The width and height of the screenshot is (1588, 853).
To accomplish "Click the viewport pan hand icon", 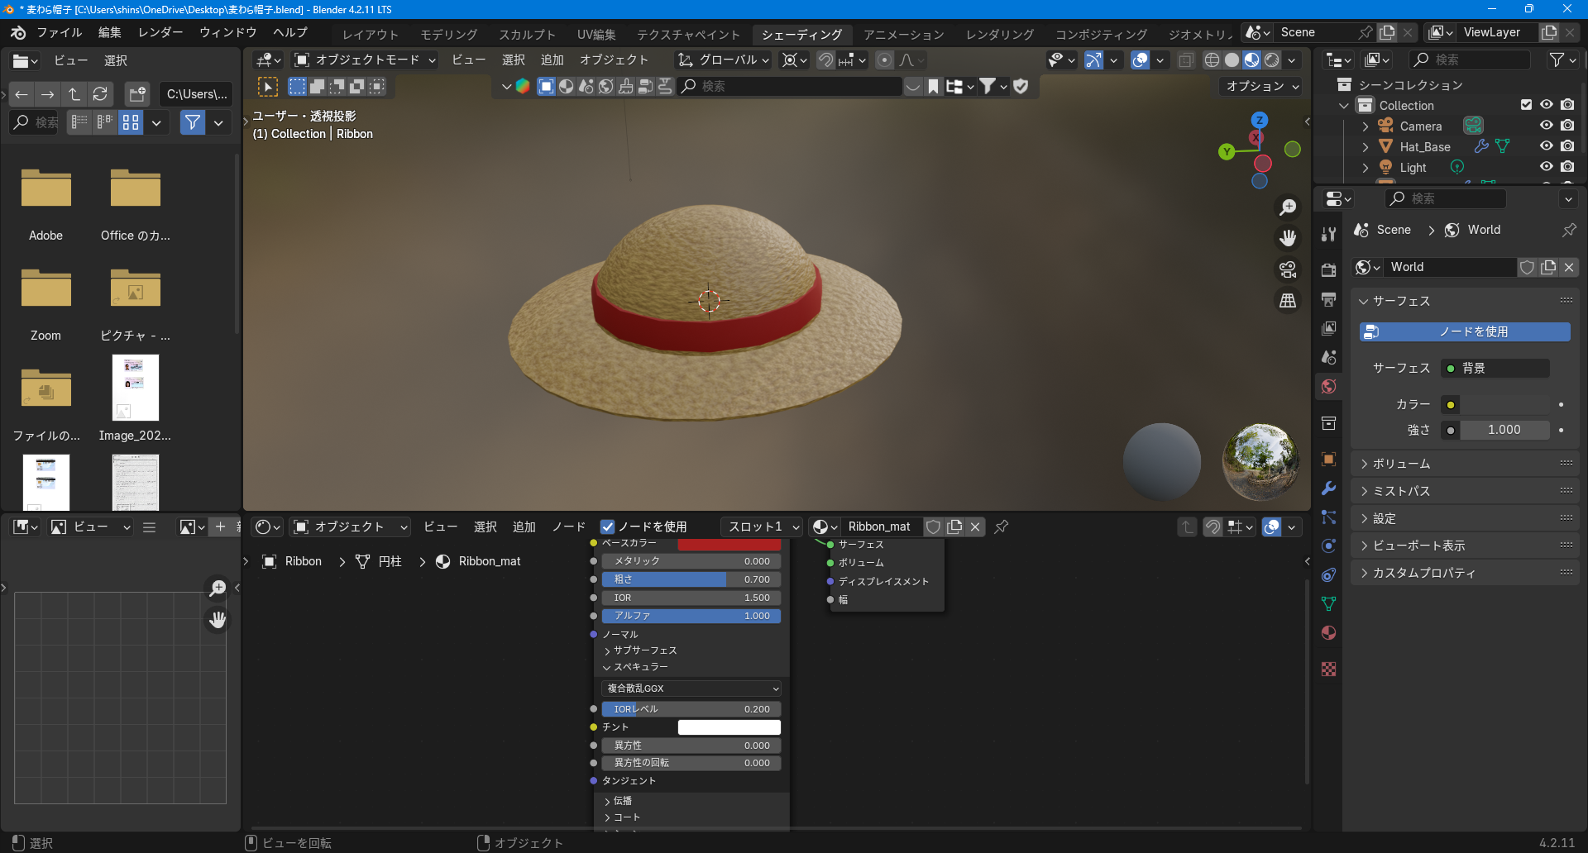I will (x=1288, y=238).
